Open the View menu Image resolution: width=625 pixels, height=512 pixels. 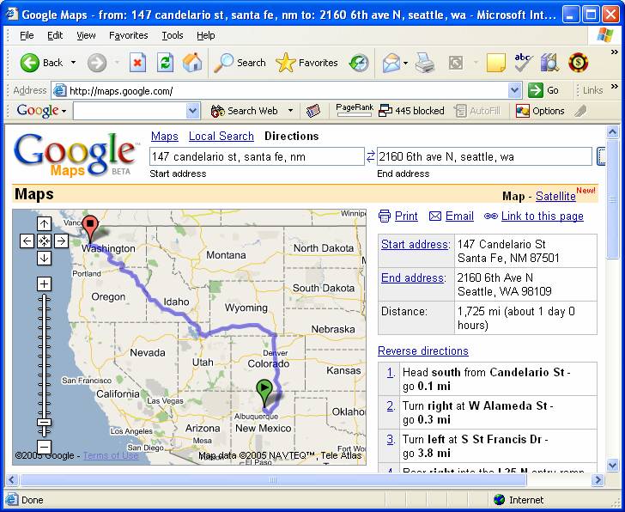tap(86, 35)
